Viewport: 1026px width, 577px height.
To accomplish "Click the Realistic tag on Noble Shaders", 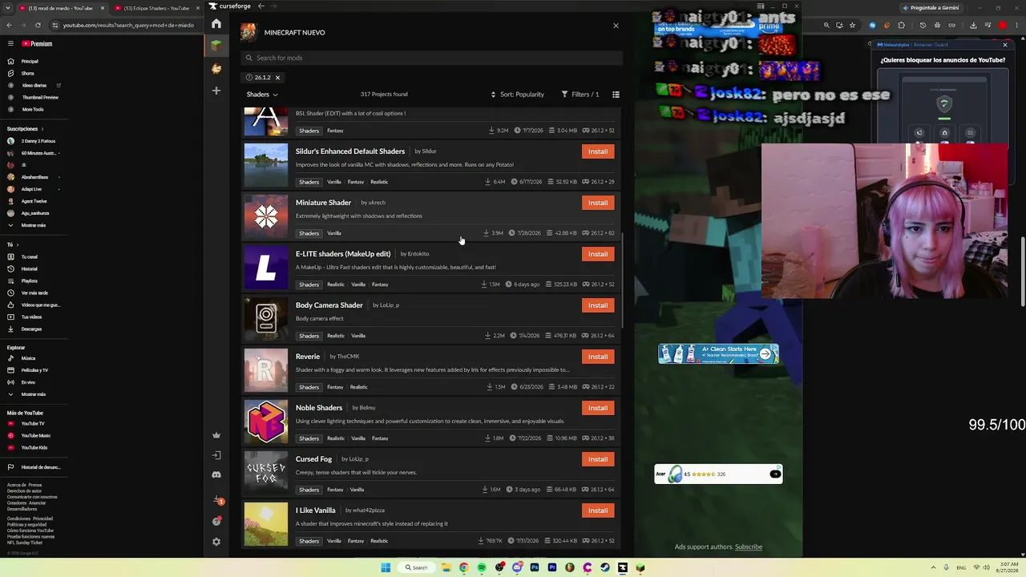I will [336, 438].
